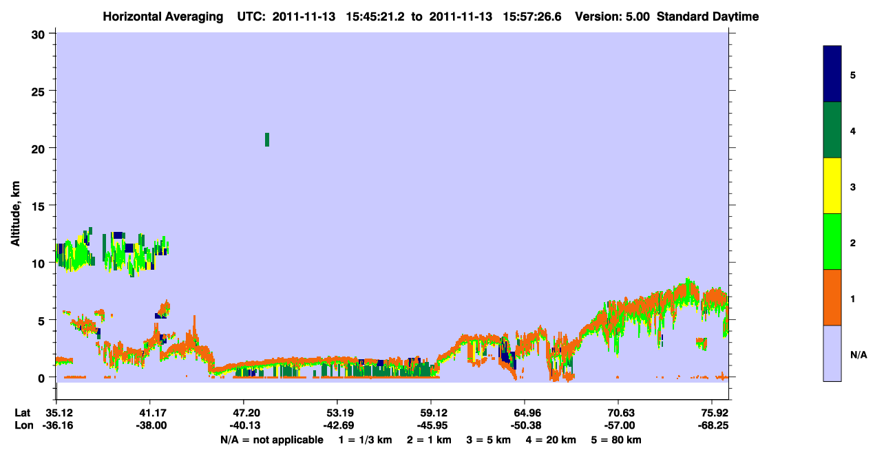Click 'Standard Daytime' in the title
This screenshot has width=895, height=459.
click(708, 17)
